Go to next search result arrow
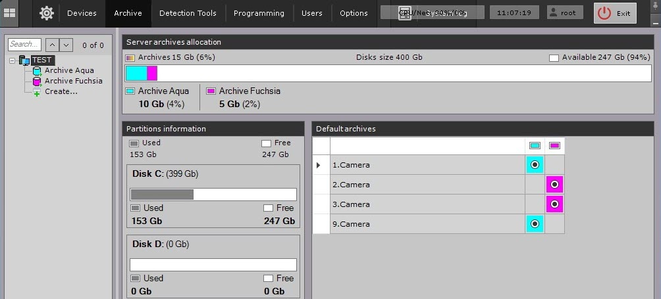 [66, 45]
